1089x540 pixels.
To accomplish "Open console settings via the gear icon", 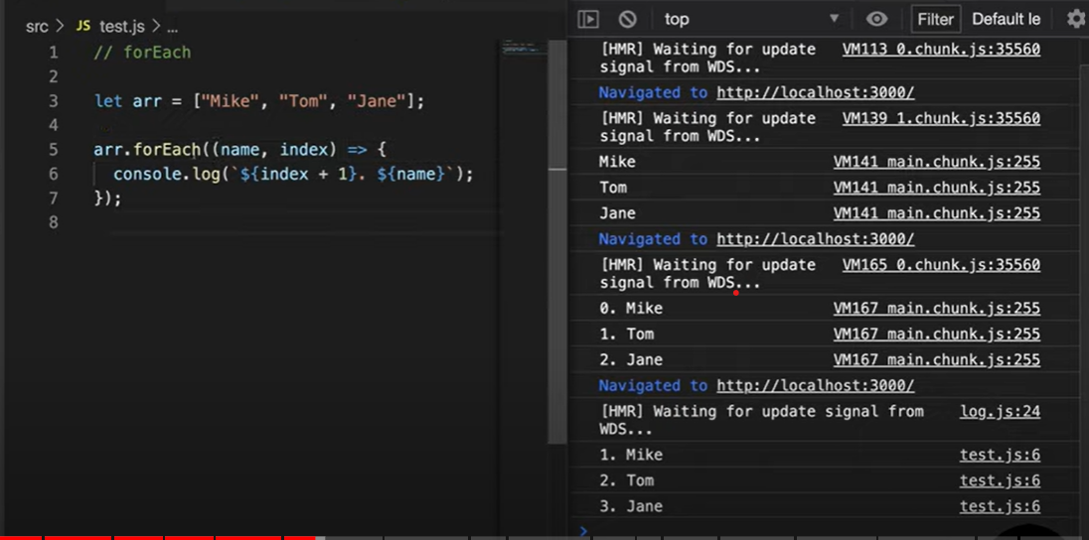I will coord(1076,20).
